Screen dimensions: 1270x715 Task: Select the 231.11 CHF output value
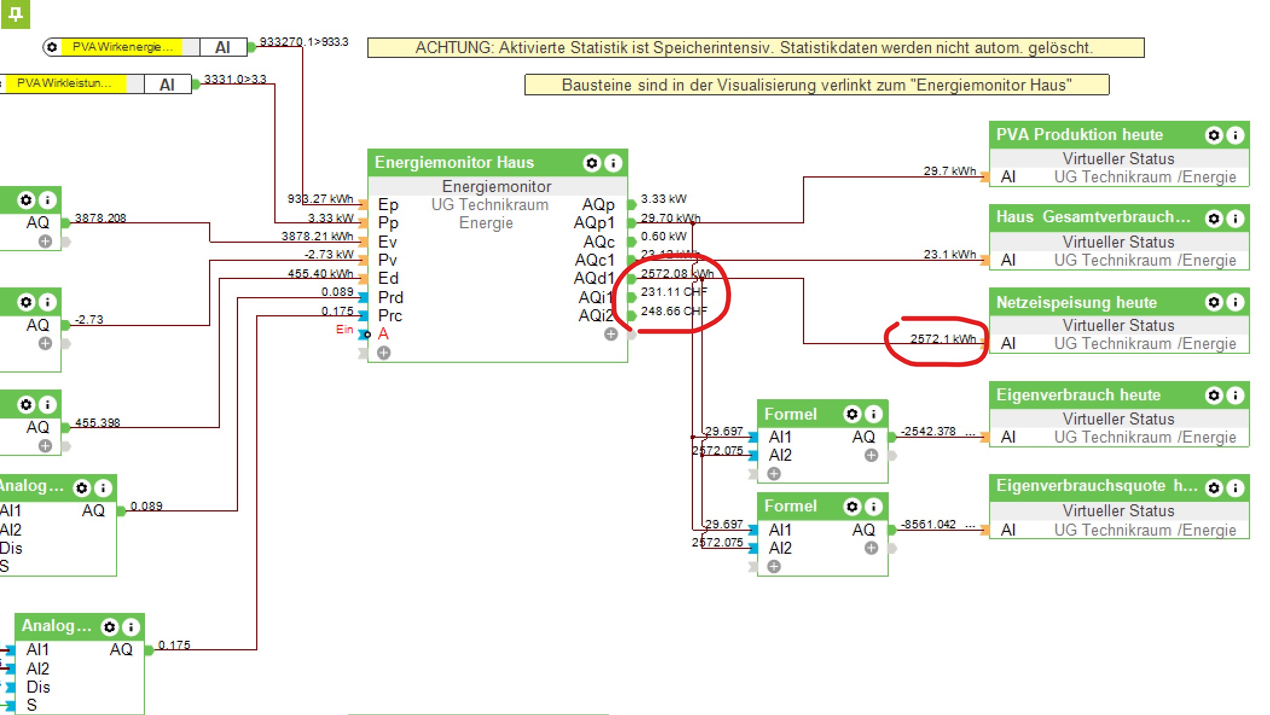(674, 292)
